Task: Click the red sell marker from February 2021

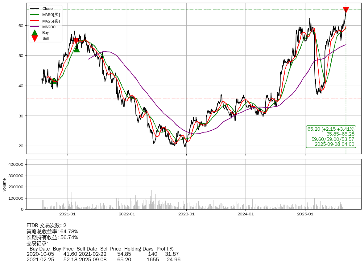Action: (76, 41)
